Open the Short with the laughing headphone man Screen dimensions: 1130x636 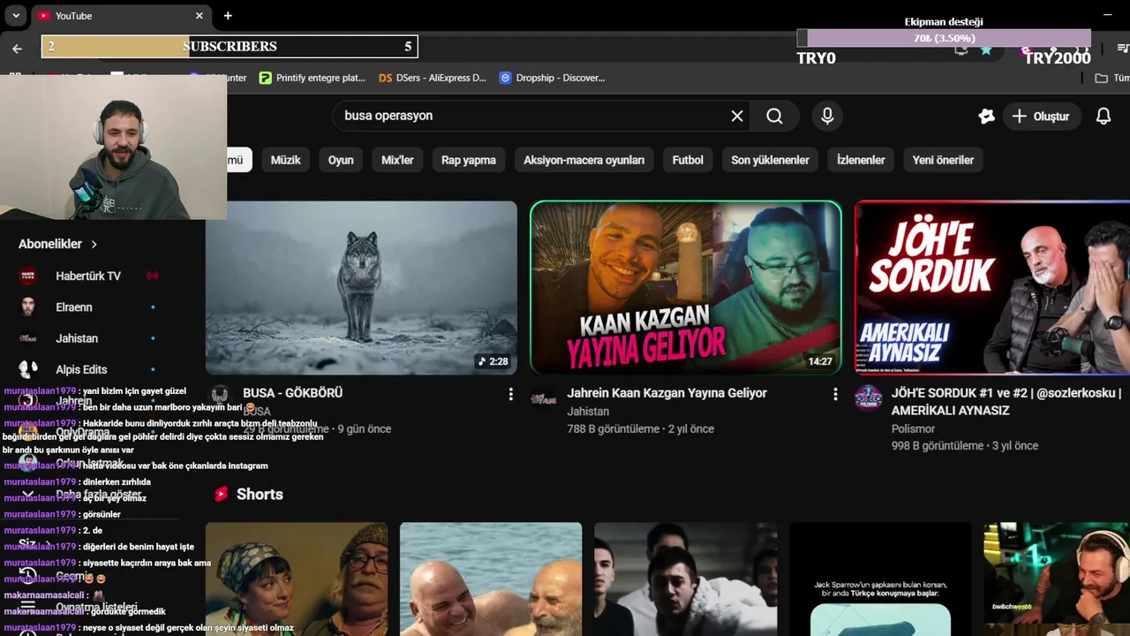pos(1057,579)
